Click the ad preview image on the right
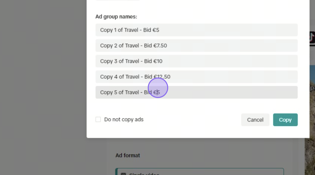 point(310,121)
